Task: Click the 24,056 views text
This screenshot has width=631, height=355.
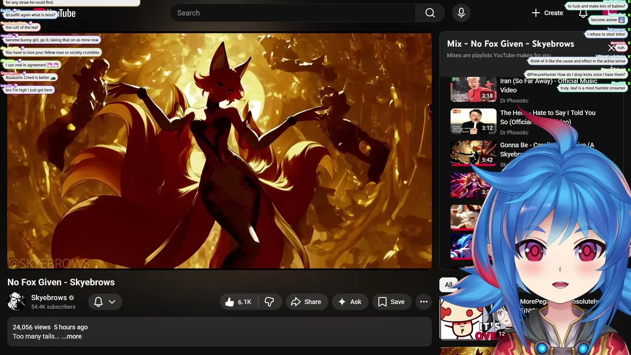Action: tap(32, 327)
